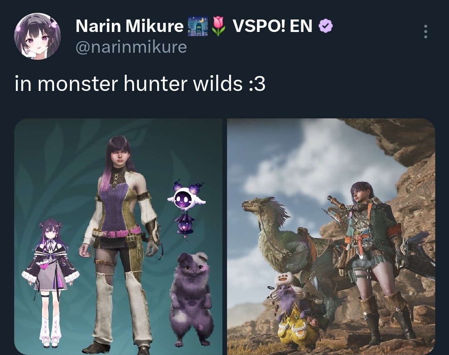Click the purple verified checkmark badge
Viewport: 449px width, 355px height.
pyautogui.click(x=326, y=26)
